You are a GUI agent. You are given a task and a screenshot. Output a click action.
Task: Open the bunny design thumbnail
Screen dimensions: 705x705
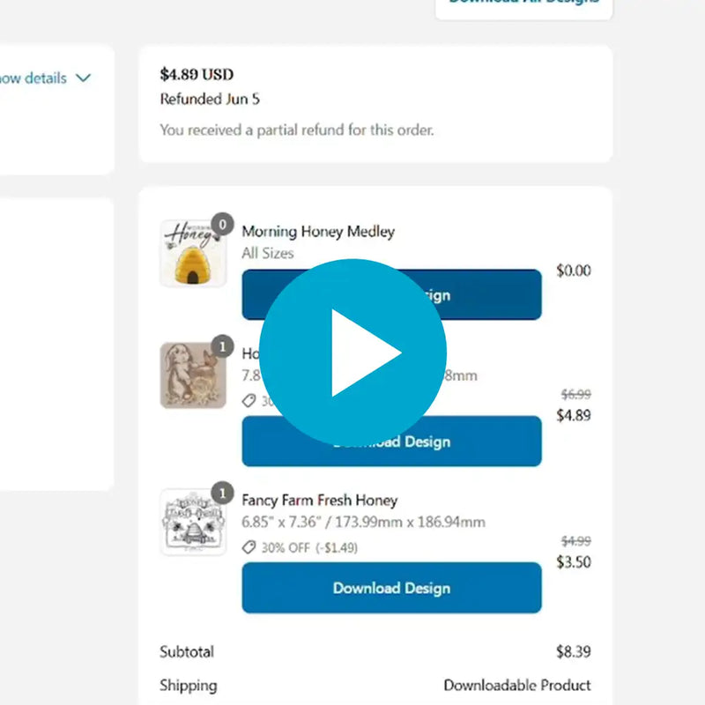tap(193, 375)
